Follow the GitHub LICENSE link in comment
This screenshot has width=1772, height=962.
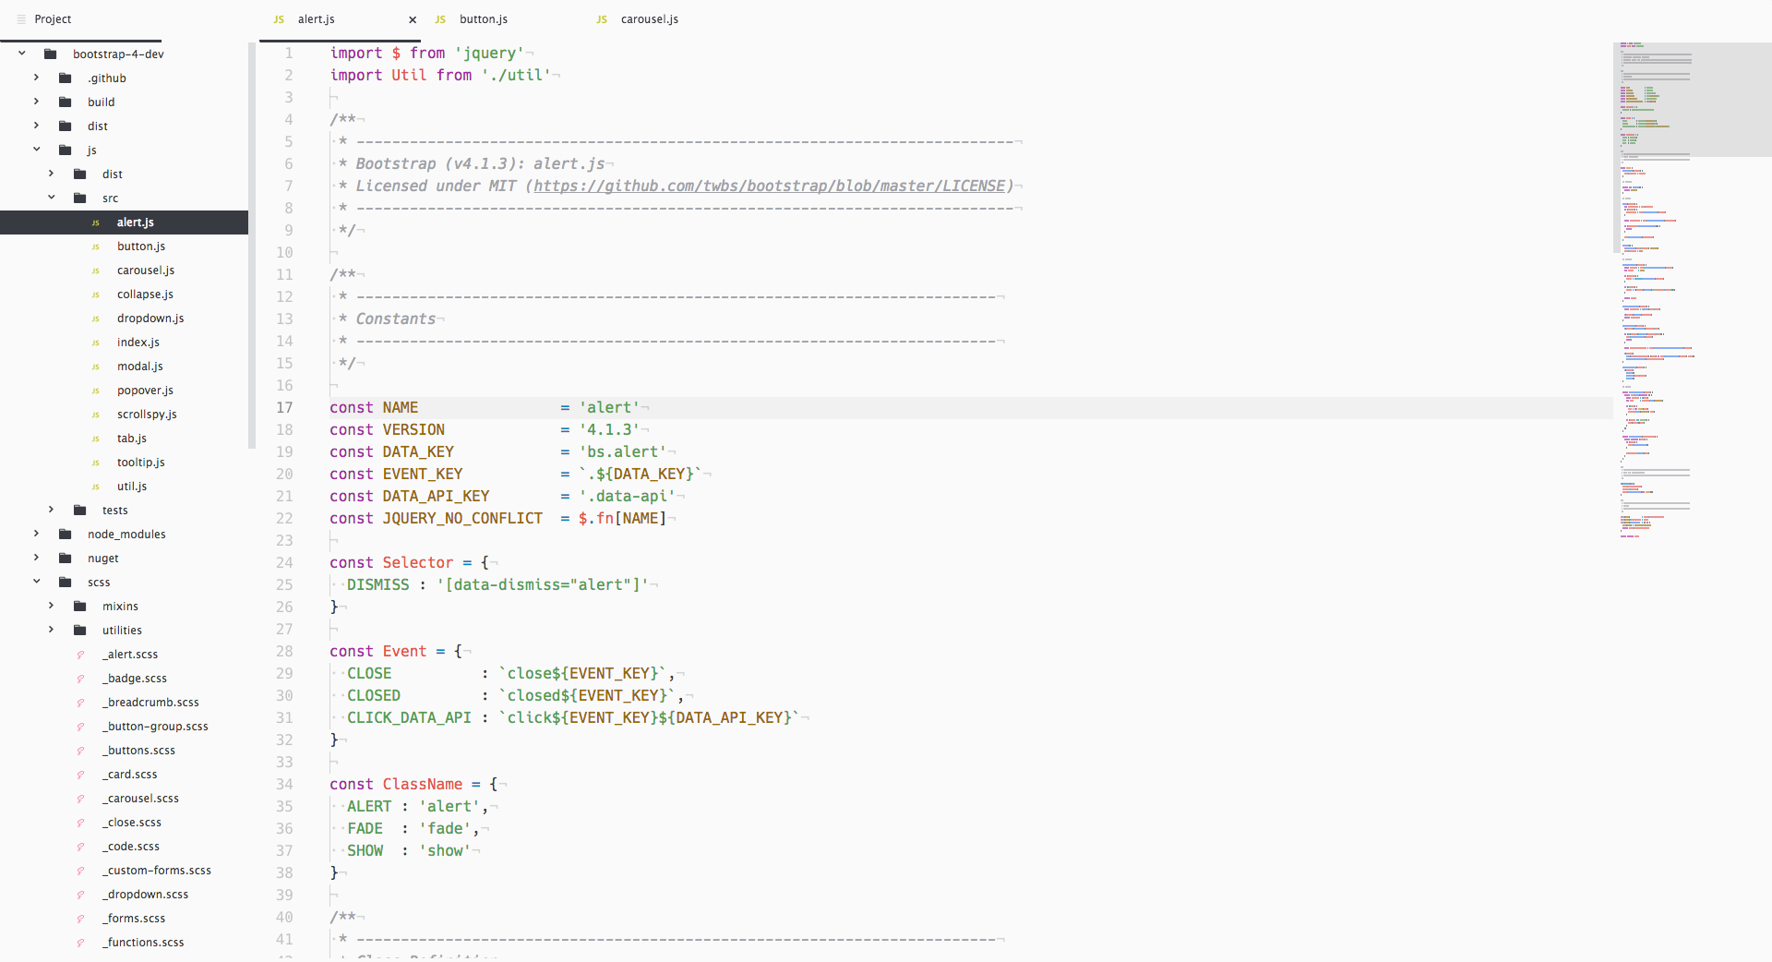click(769, 186)
